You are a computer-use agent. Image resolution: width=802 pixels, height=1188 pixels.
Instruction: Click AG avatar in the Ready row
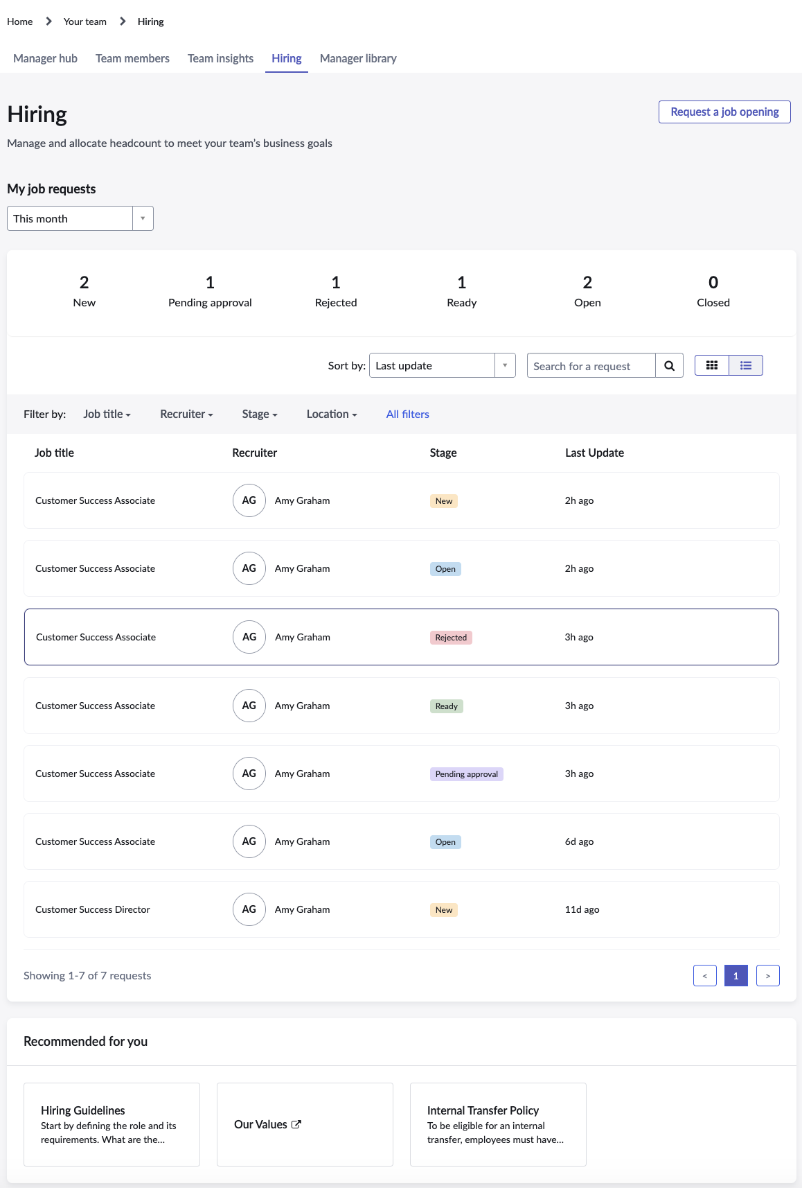pos(249,706)
